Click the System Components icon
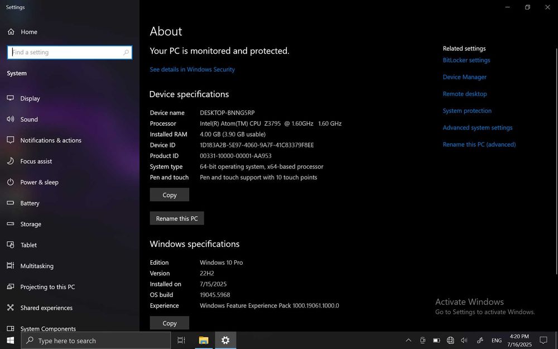This screenshot has height=349, width=558. coord(10,328)
